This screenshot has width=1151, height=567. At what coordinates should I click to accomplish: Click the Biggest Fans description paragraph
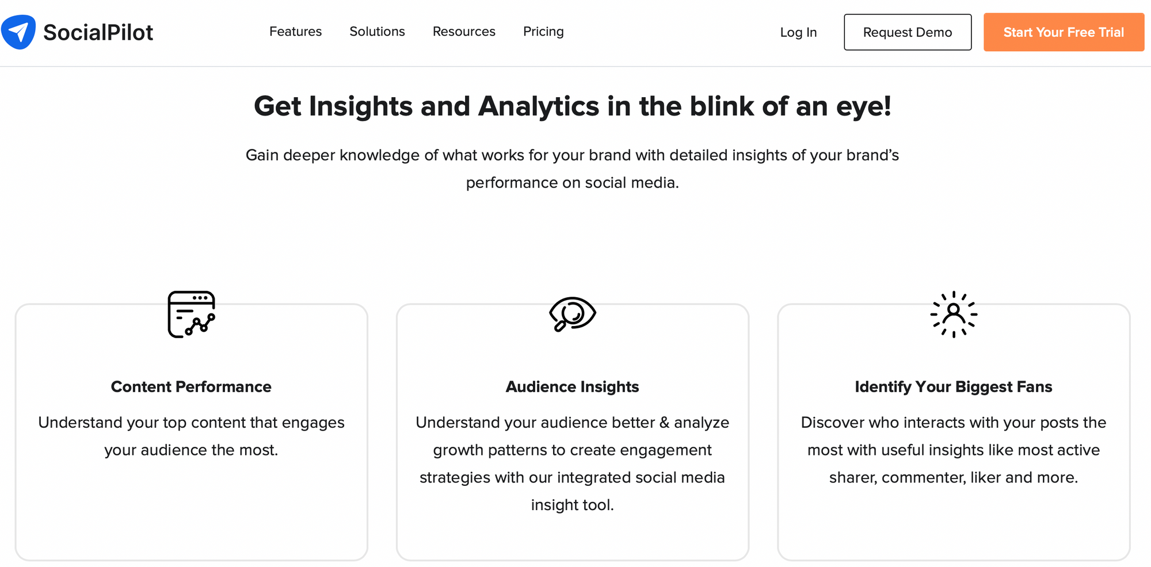954,450
